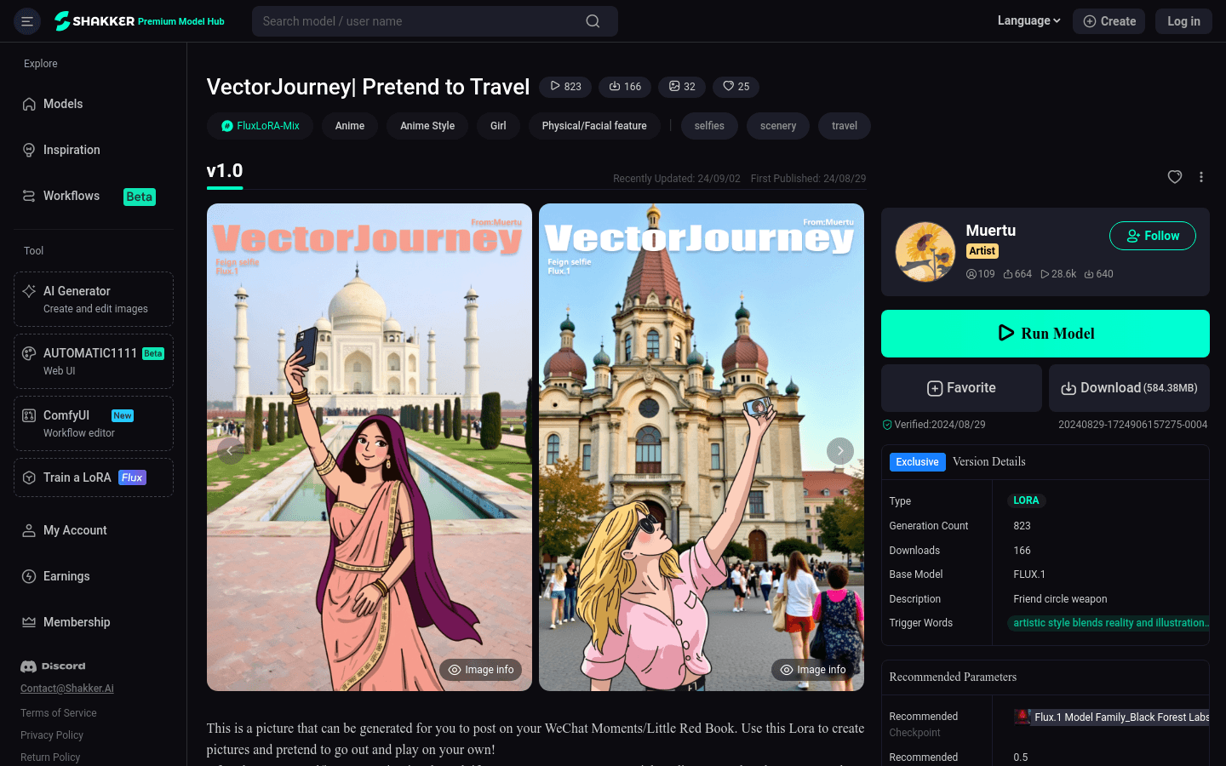Show Image info for Taj Mahal picture
1226x766 pixels.
481,670
